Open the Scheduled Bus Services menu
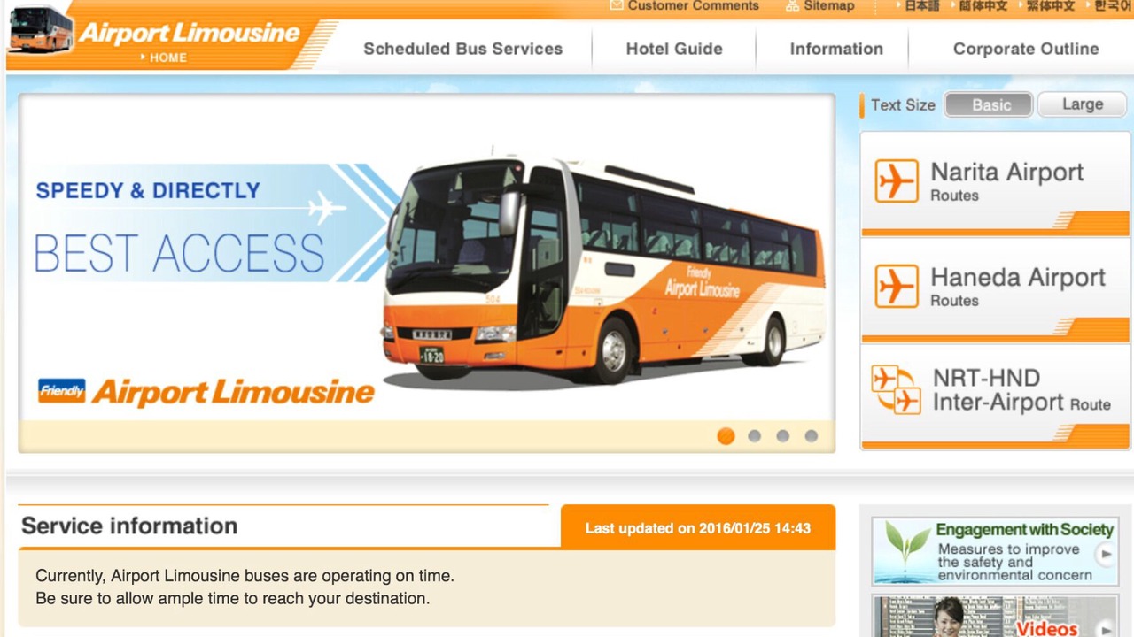Screen dimensions: 1134x637 [x=462, y=49]
